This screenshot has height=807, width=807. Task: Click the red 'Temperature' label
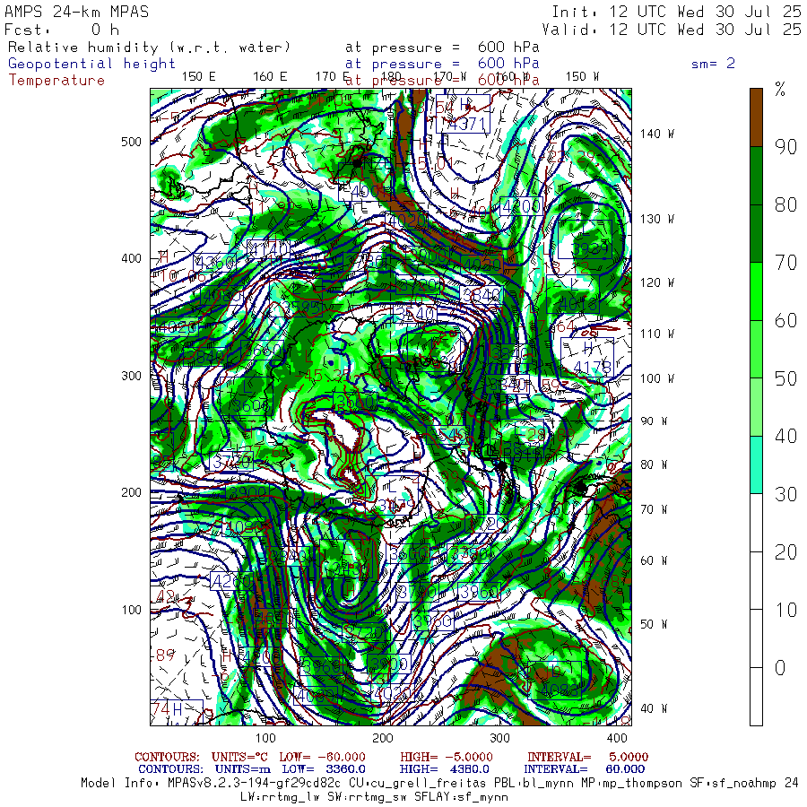pos(56,81)
